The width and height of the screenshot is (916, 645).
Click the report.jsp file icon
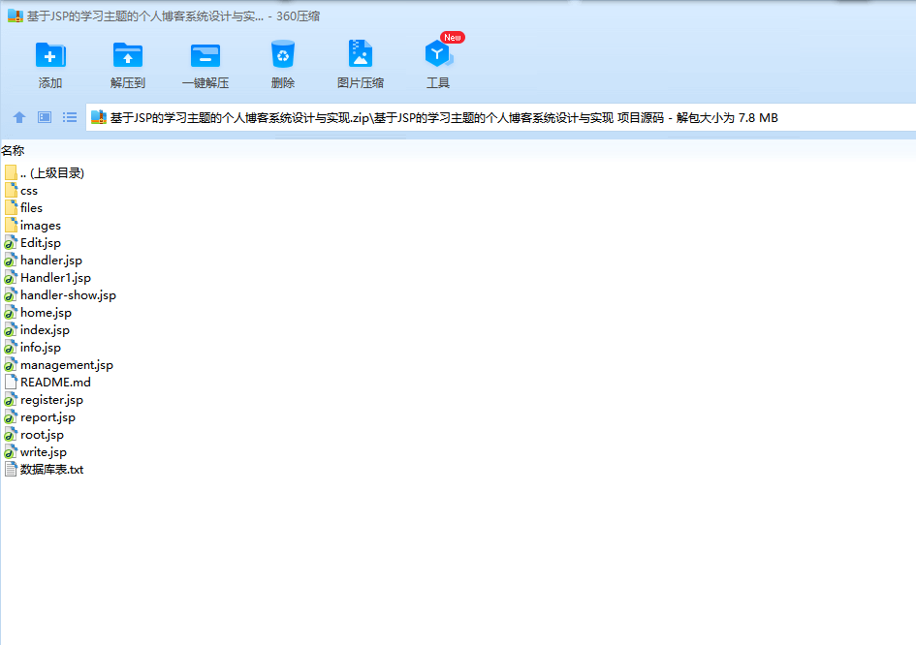11,417
